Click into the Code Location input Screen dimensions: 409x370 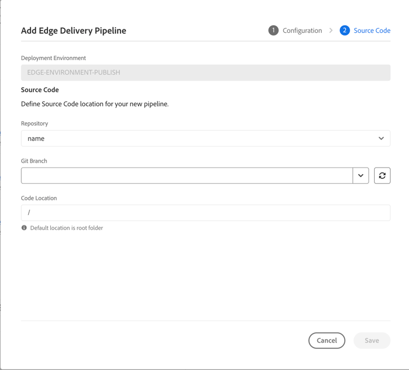point(206,213)
